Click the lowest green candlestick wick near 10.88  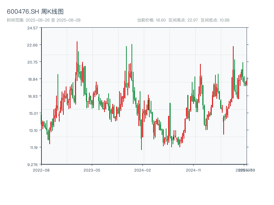[141, 135]
